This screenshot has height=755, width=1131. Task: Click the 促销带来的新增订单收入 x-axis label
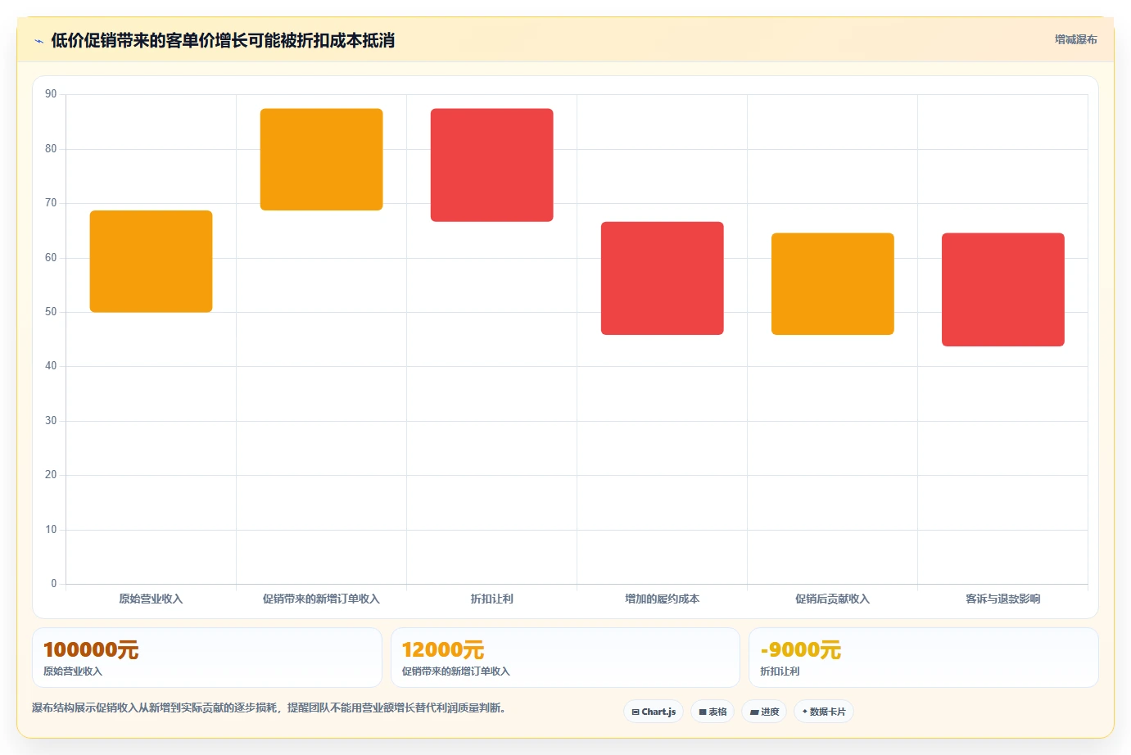pos(321,599)
